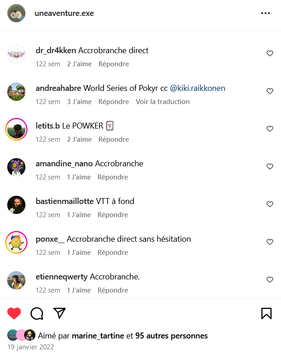Open the @kiki.raikkonen mention link

(197, 88)
